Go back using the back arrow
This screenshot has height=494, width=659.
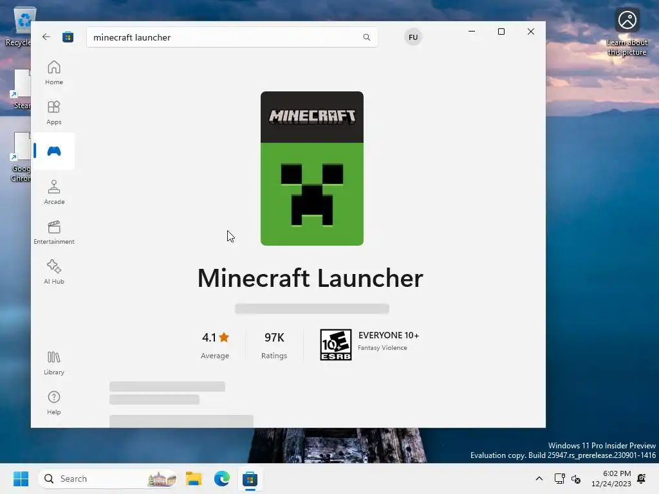click(46, 37)
